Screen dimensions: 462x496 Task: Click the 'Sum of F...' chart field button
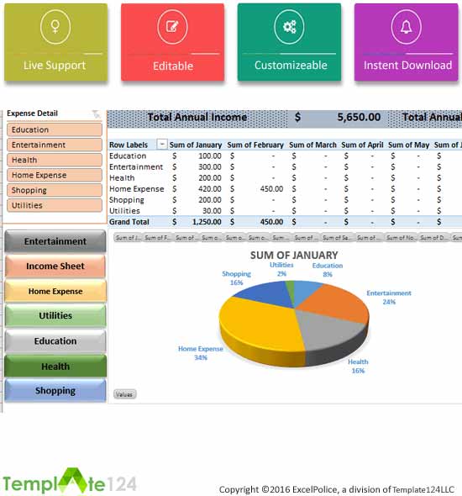tap(158, 238)
